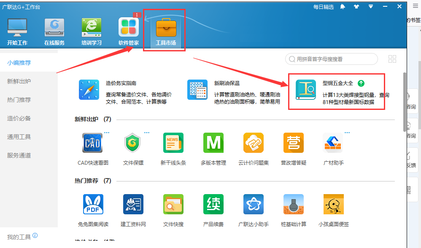
Task: Click the green update arrow for 型钢五金大全
Action: click(361, 83)
